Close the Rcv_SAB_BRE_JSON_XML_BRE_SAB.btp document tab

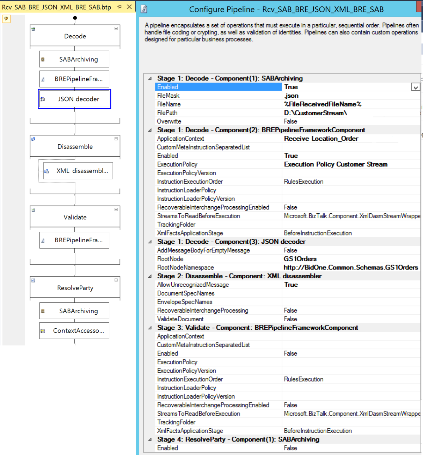pyautogui.click(x=129, y=7)
